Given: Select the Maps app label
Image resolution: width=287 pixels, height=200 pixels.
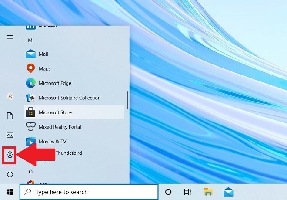Looking at the screenshot, I should click(x=45, y=68).
